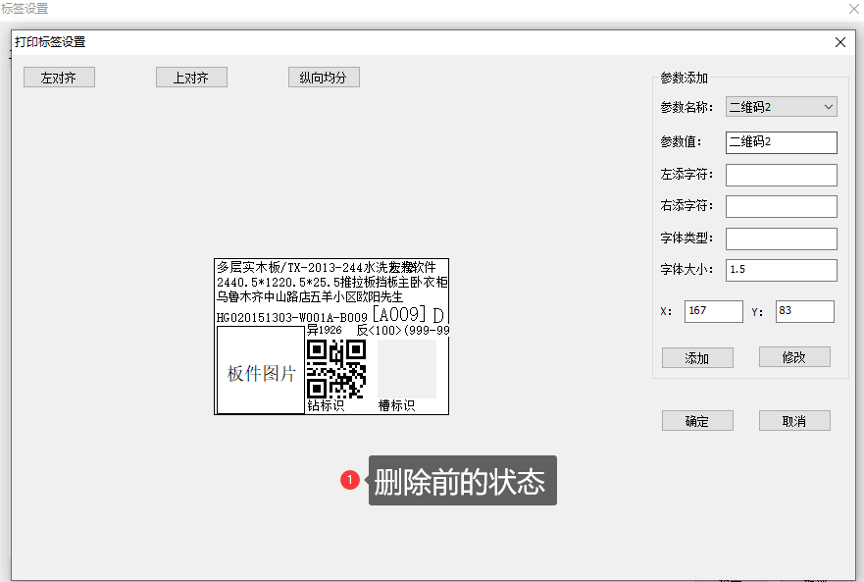Image resolution: width=864 pixels, height=582 pixels.
Task: Select the 钻标识 label text
Action: click(x=326, y=405)
